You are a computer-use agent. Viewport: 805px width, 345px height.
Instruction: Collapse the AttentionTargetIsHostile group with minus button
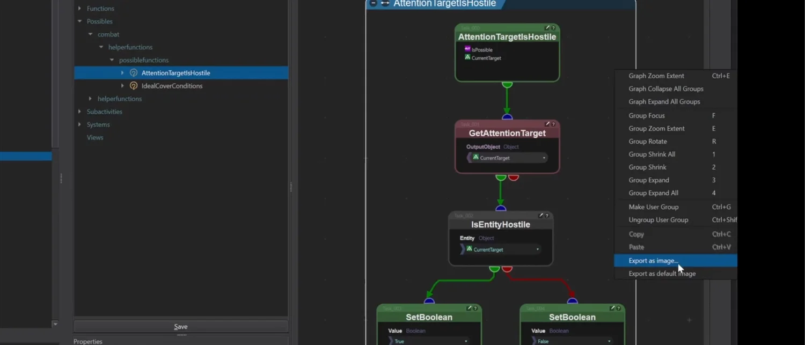pos(374,4)
